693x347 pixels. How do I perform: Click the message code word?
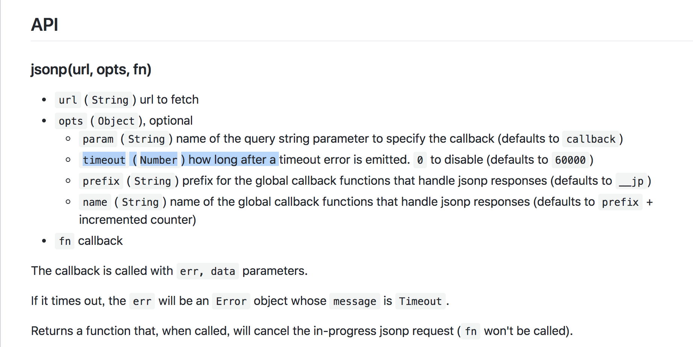pyautogui.click(x=355, y=301)
